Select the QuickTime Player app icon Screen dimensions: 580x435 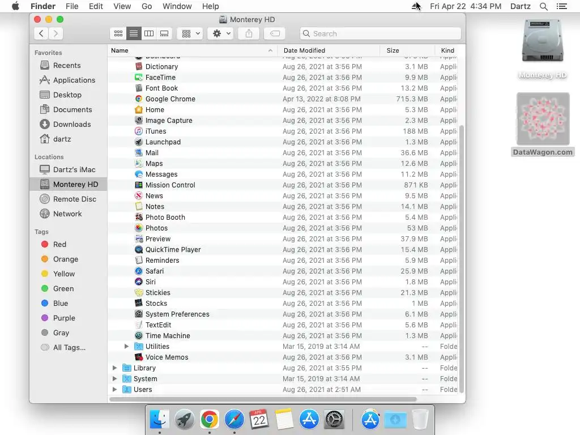pos(139,249)
